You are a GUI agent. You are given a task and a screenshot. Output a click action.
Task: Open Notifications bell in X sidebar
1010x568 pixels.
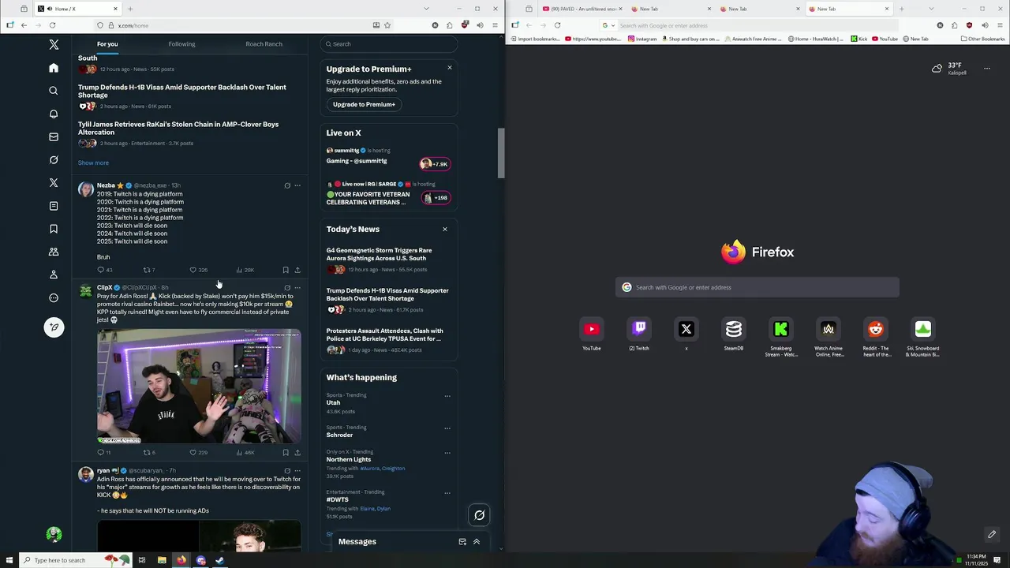coord(54,114)
